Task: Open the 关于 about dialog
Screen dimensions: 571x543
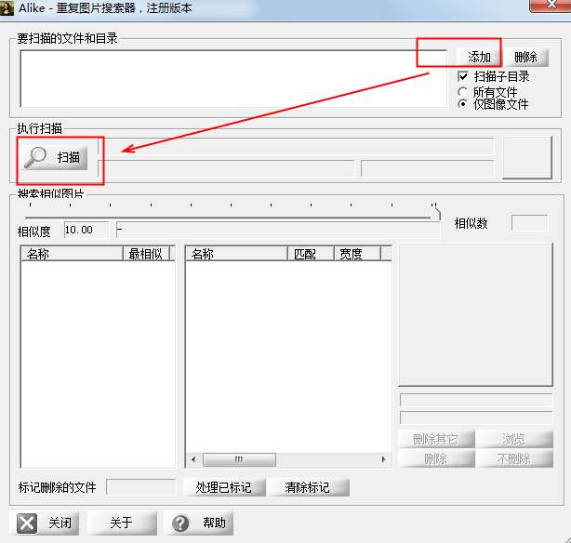Action: pyautogui.click(x=122, y=523)
